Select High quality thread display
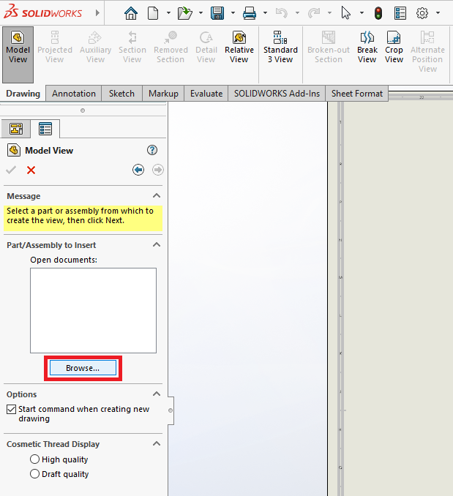Viewport: 453px width, 496px height. point(34,459)
